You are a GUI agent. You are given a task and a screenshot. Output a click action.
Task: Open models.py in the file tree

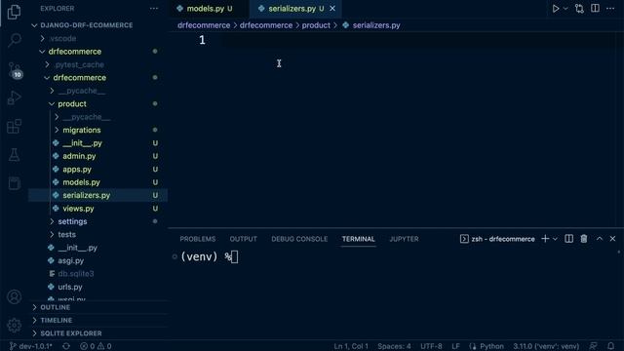(81, 182)
